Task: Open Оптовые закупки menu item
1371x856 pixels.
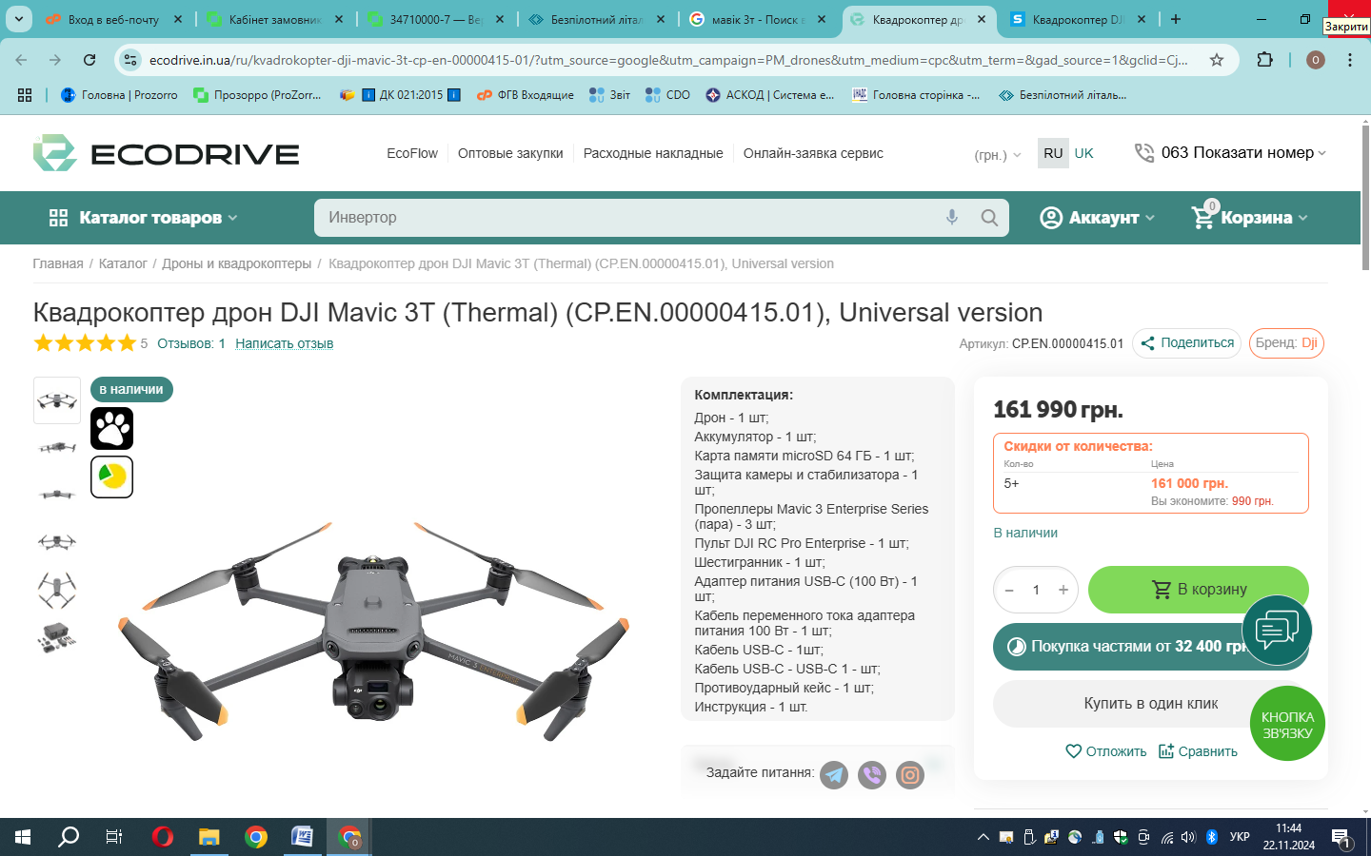Action: pos(510,153)
